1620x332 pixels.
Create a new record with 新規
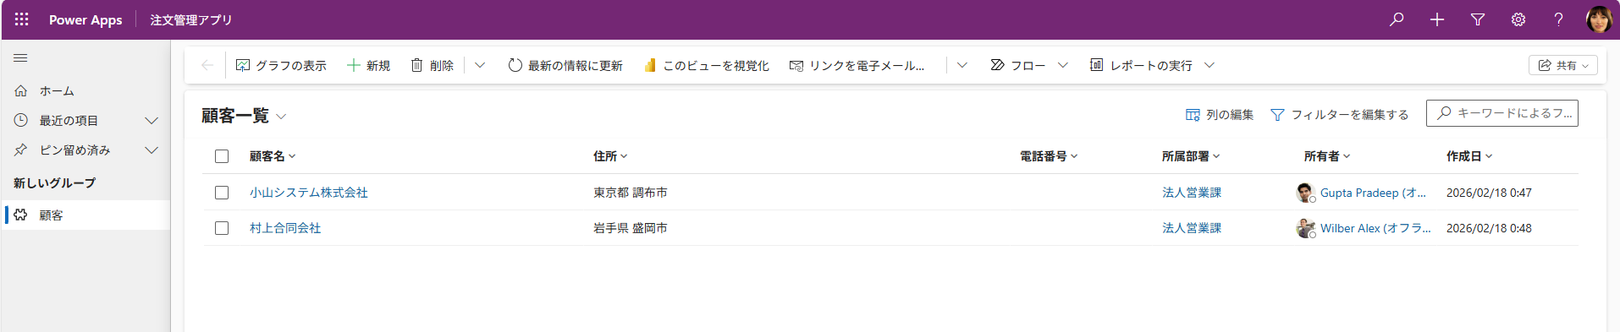pyautogui.click(x=369, y=65)
